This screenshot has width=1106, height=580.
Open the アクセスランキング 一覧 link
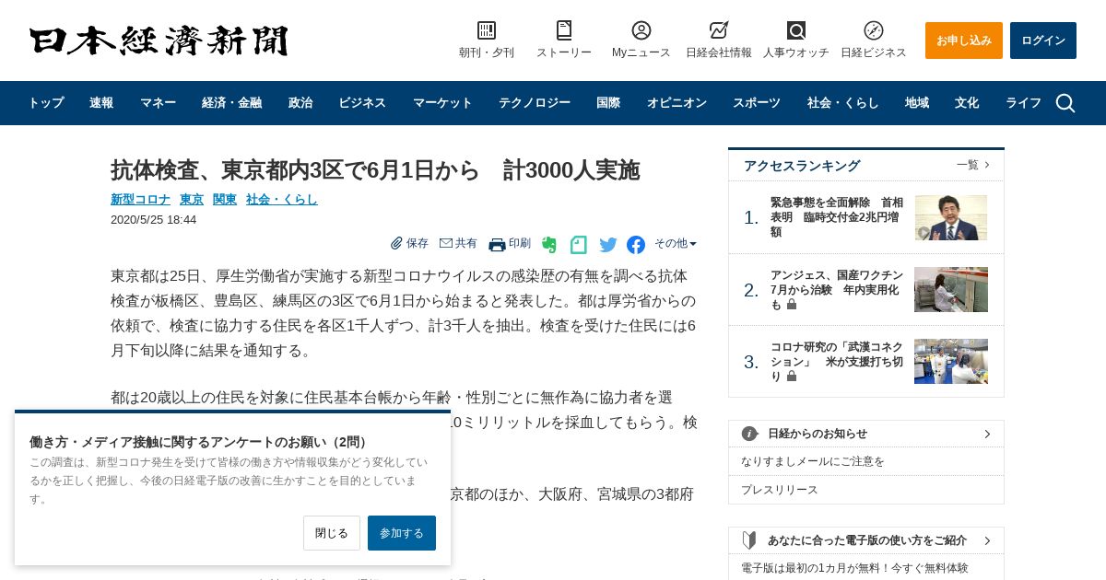[x=973, y=165]
